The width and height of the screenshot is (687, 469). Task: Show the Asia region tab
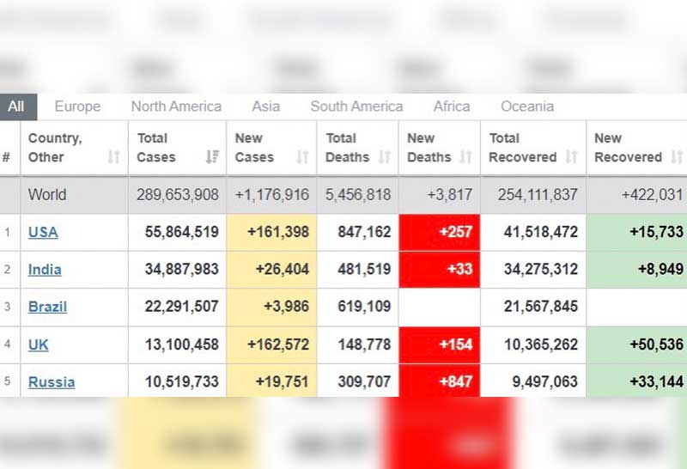point(265,107)
